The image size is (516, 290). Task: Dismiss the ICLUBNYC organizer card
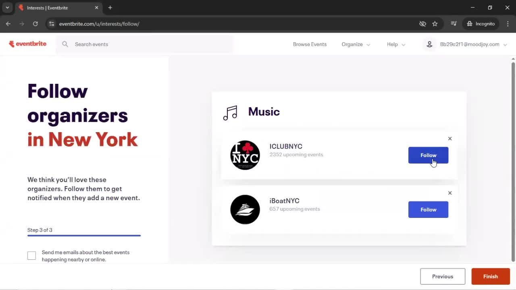click(450, 139)
